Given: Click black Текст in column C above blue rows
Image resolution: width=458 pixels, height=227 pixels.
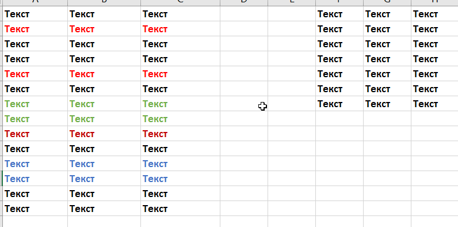Looking at the screenshot, I should click(x=180, y=149).
